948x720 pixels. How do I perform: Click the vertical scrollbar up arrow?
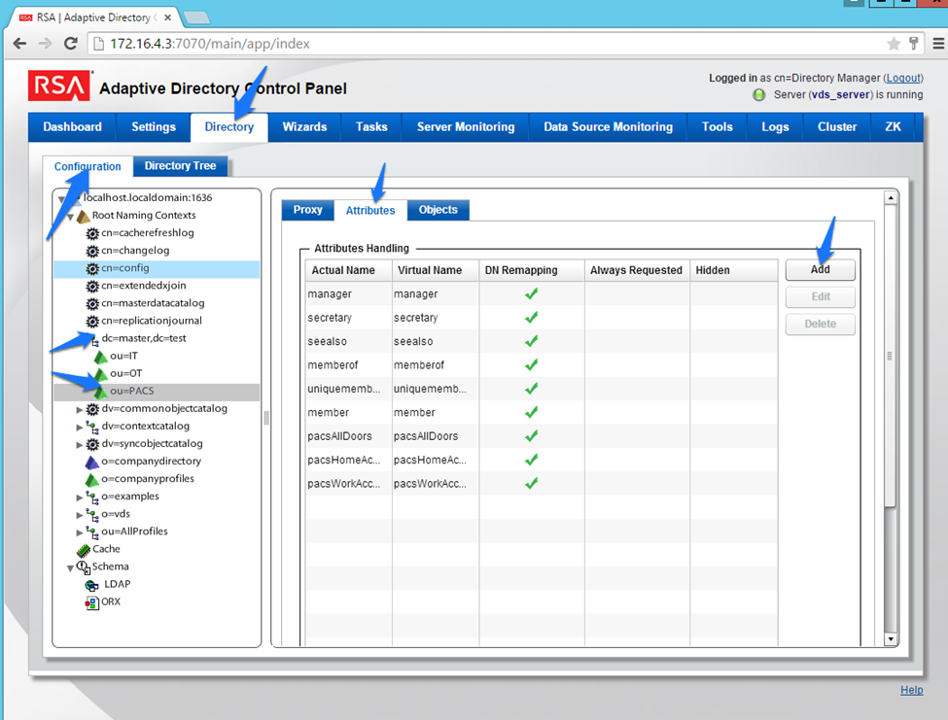(x=890, y=197)
